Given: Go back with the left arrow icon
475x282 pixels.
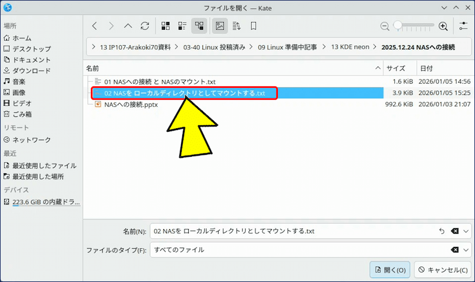Looking at the screenshot, I should click(x=94, y=26).
